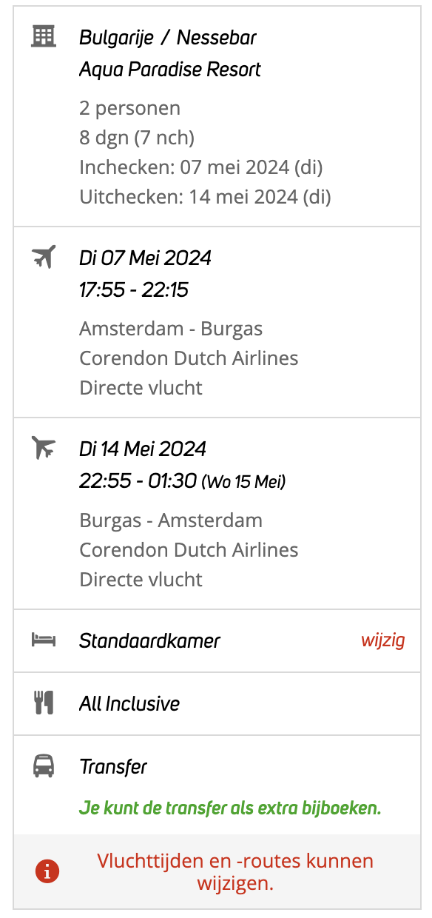
Task: Click the 22:55 - 01:30 return times
Action: click(x=138, y=481)
